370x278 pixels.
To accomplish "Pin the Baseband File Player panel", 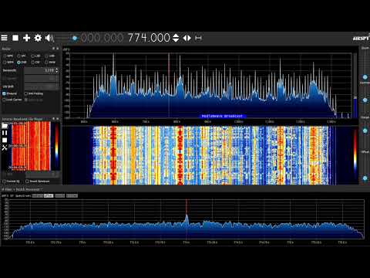I will pos(53,119).
